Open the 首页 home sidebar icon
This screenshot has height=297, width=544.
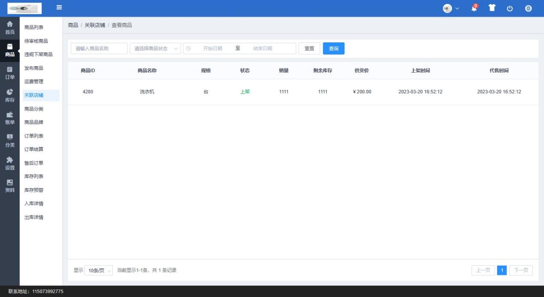coord(9,28)
